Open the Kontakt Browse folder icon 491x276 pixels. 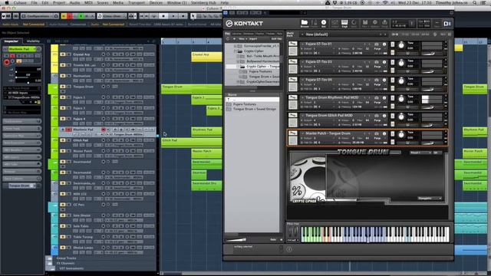click(304, 23)
